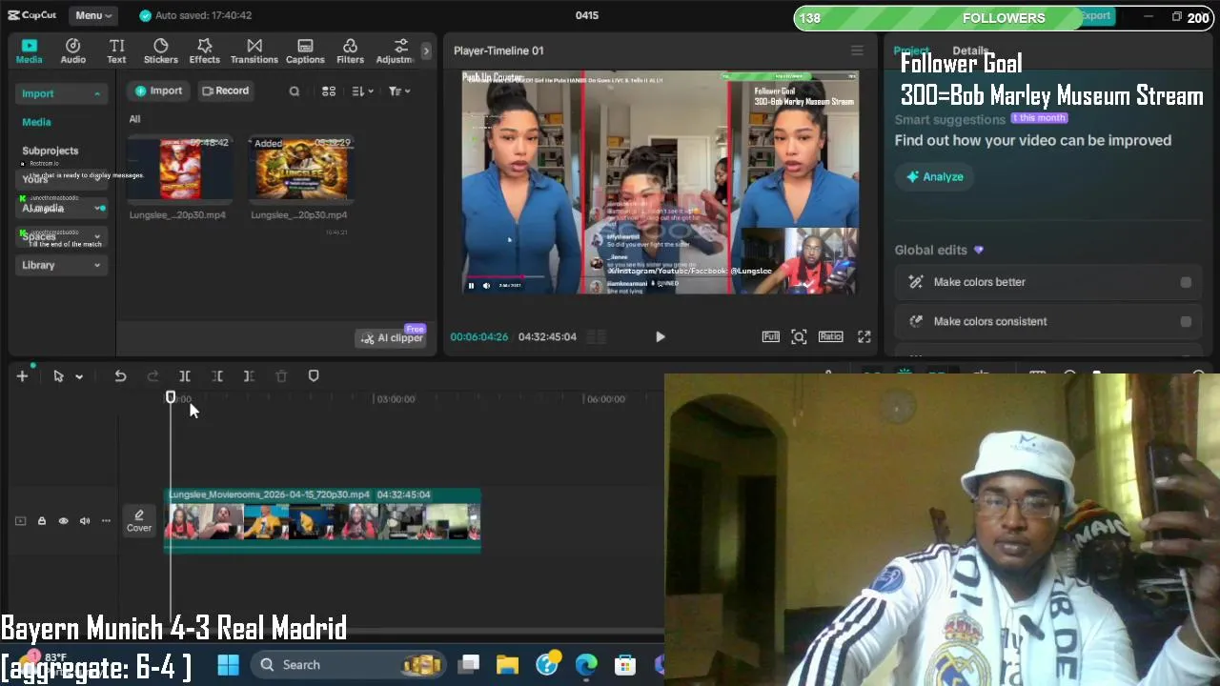Delete the selected clip with trash icon
1220x686 pixels.
point(281,376)
